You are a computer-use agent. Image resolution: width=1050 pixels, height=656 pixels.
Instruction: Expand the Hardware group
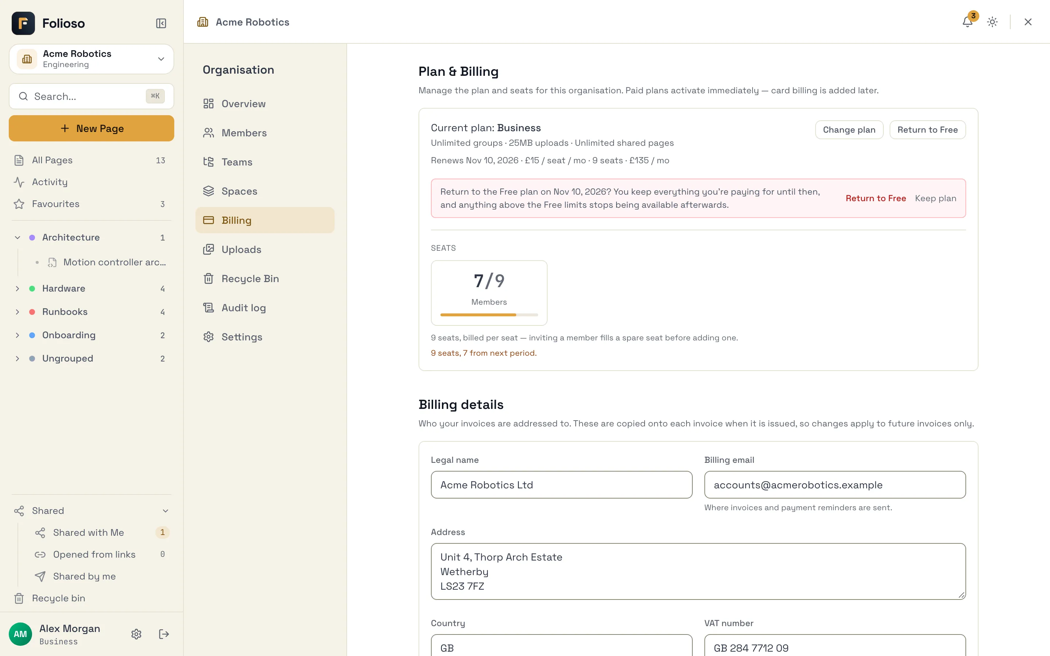(x=17, y=289)
